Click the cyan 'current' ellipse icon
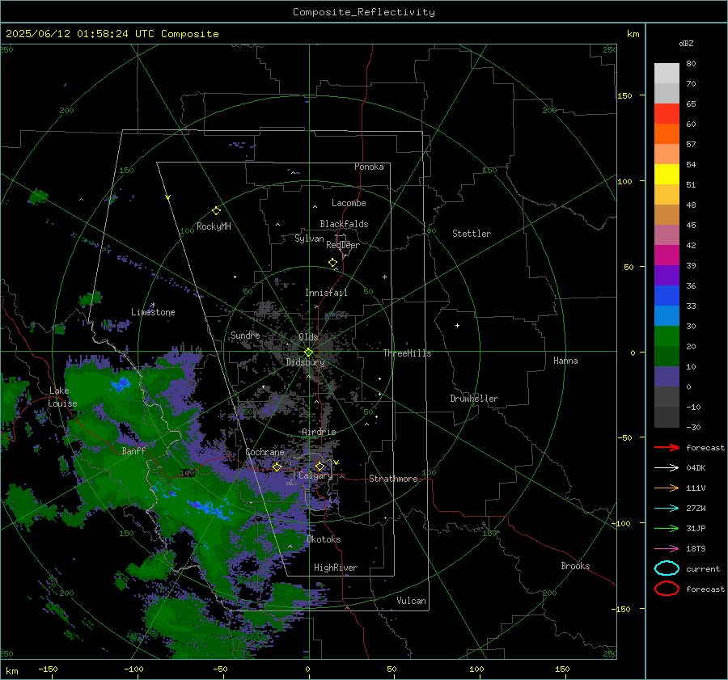Screen dimensions: 728x680 tap(667, 568)
